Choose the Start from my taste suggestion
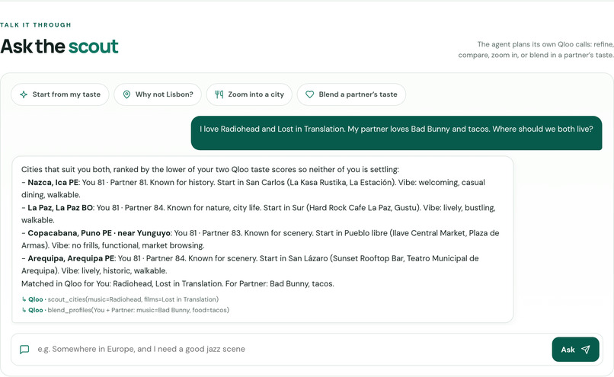The image size is (614, 377). click(60, 94)
